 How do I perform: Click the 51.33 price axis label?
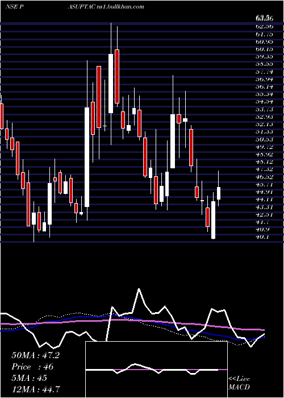click(x=264, y=132)
